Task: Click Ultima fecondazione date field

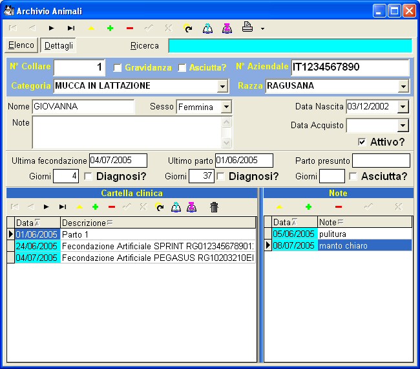Action: coord(118,161)
